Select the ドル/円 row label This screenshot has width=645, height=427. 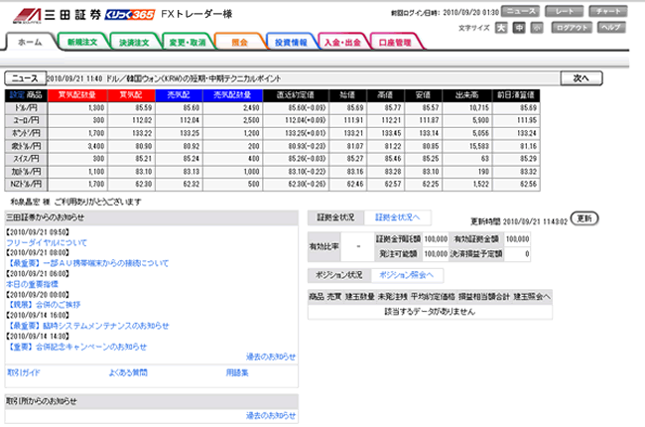point(26,108)
